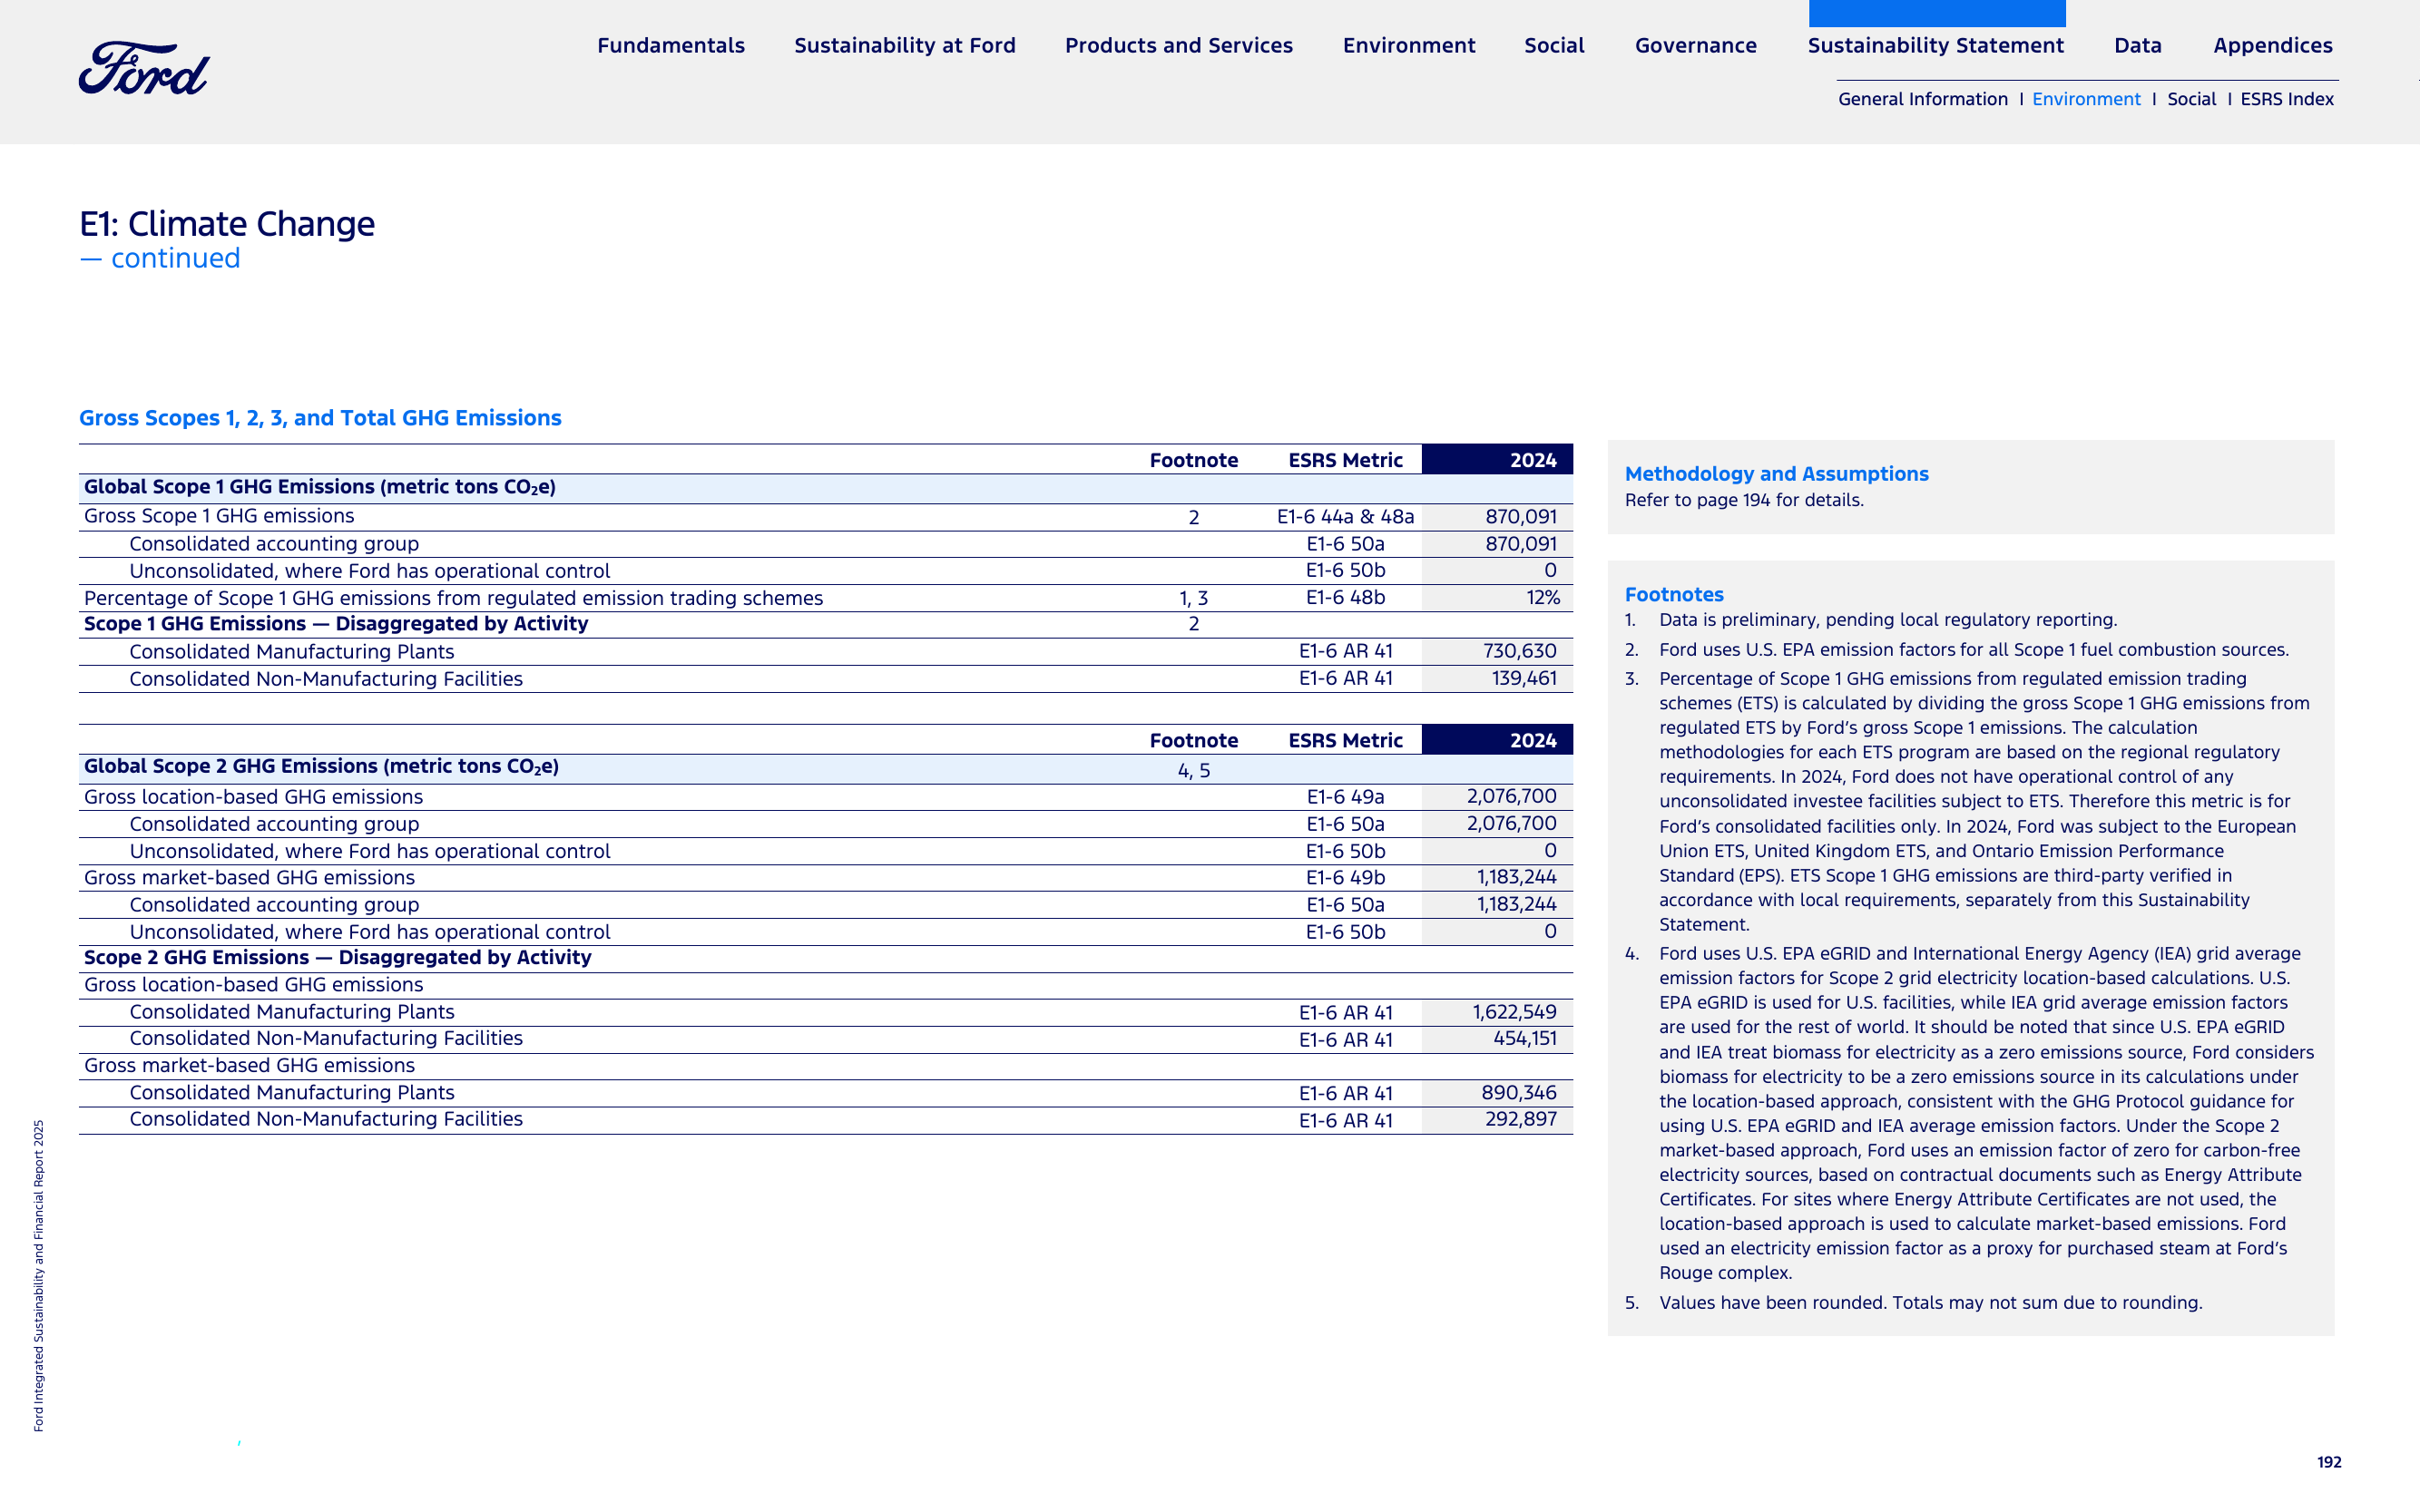
Task: Open the Data nav tab
Action: [x=2138, y=46]
